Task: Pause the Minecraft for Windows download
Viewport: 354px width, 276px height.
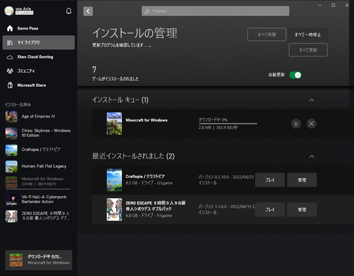Action: click(x=296, y=124)
